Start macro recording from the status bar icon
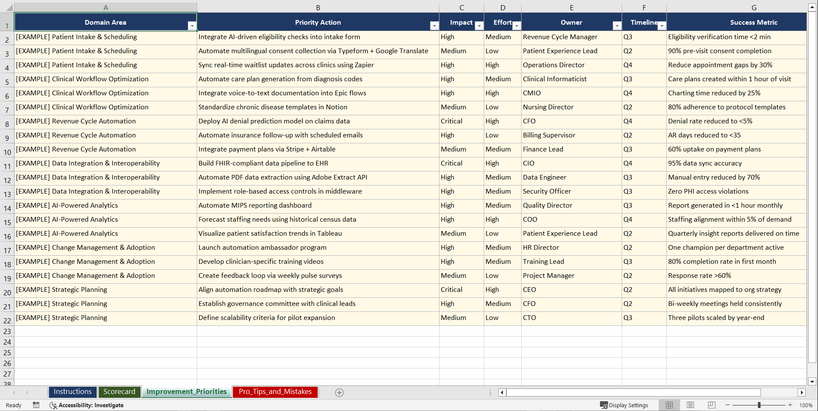This screenshot has height=411, width=818. (36, 405)
